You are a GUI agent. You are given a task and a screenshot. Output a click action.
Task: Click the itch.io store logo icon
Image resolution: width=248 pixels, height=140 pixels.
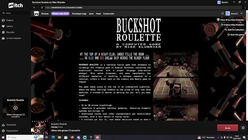coord(36,14)
